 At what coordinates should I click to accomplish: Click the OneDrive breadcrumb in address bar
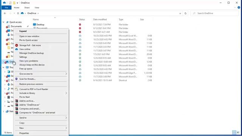pyautogui.click(x=32, y=13)
